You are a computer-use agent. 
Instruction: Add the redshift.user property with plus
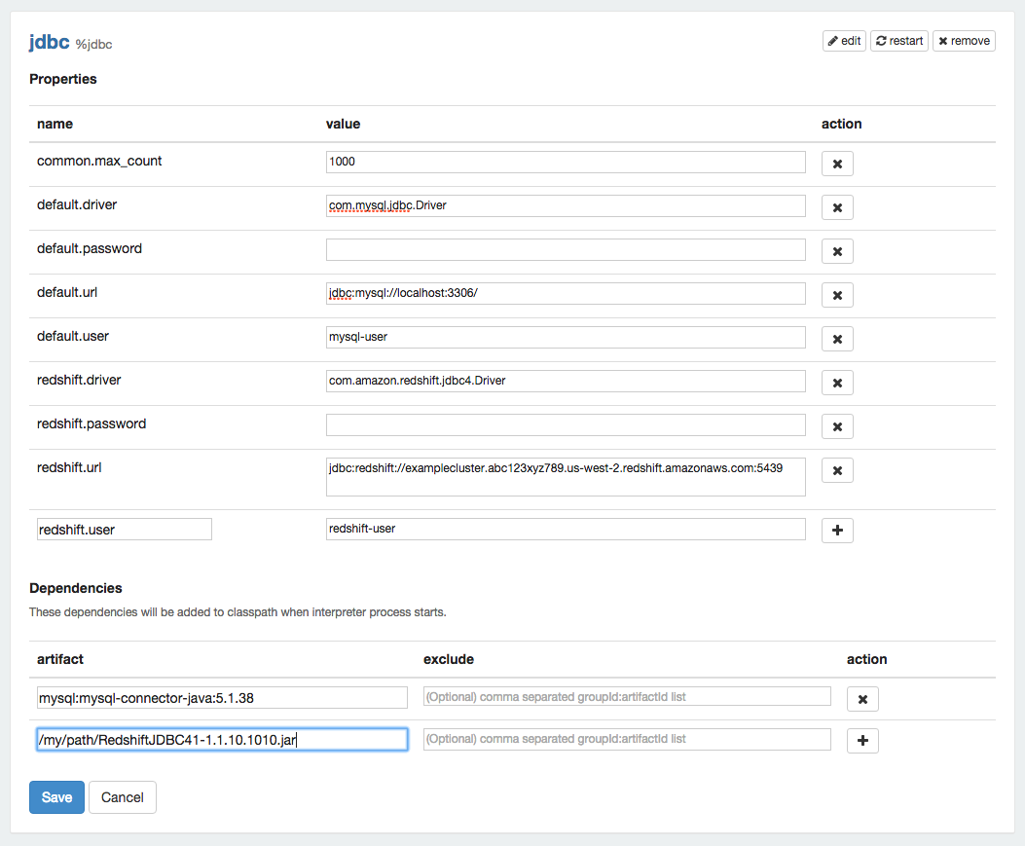[837, 531]
